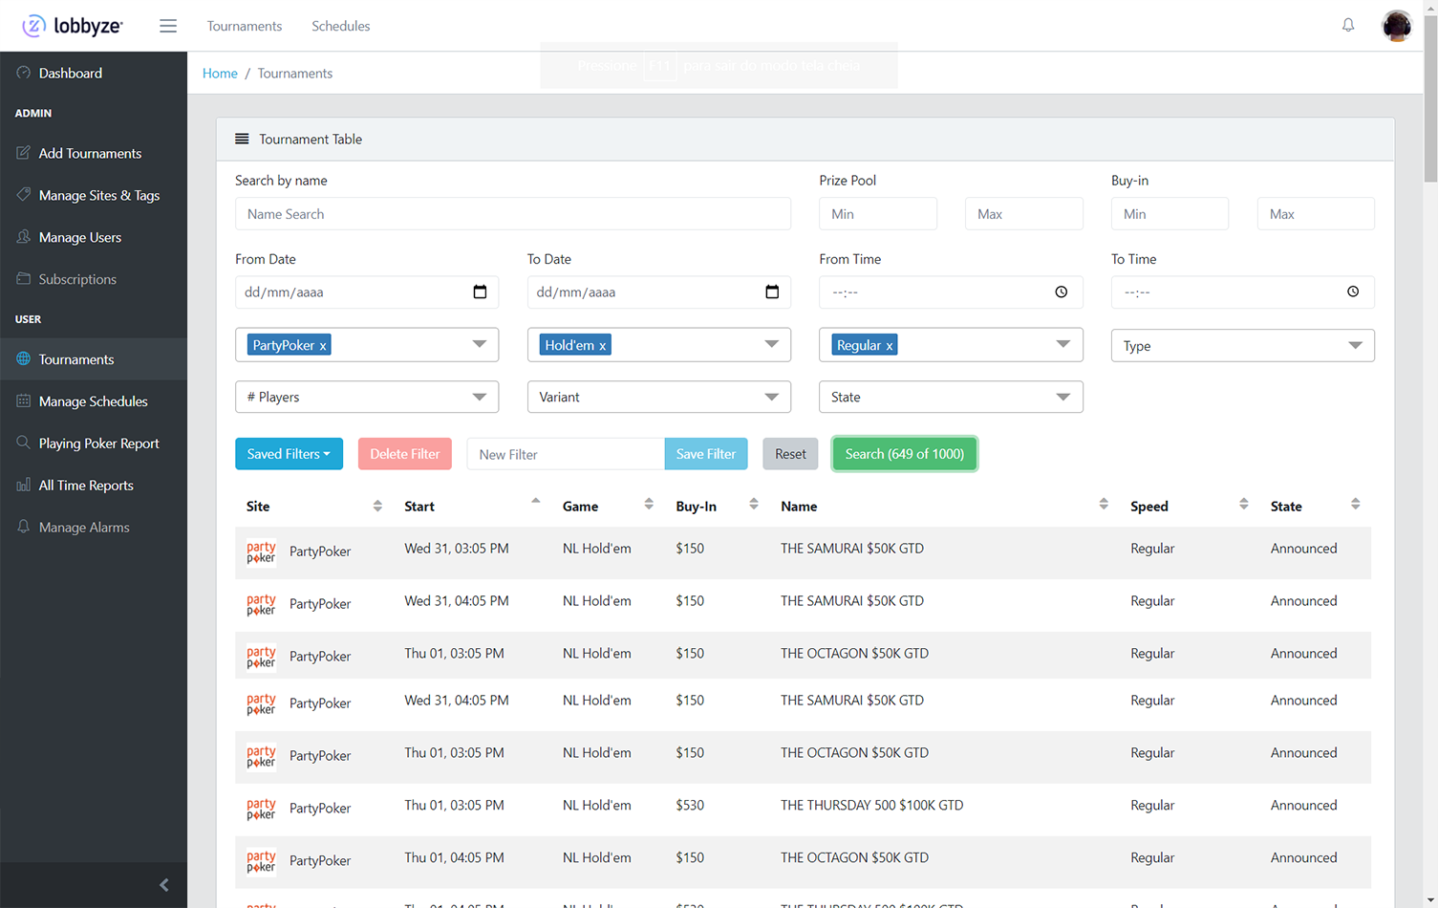The width and height of the screenshot is (1438, 908).
Task: Click the Reset button
Action: click(790, 454)
